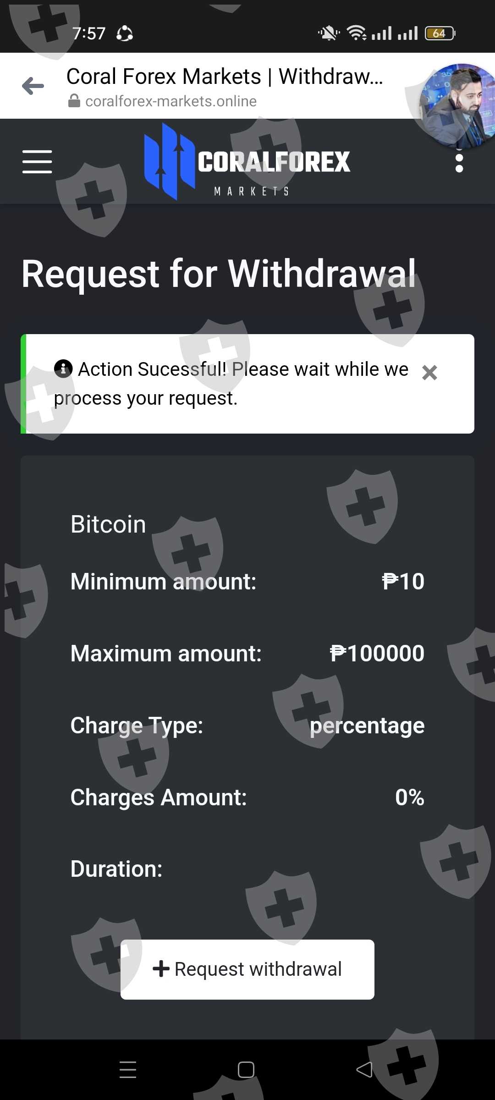Dismiss the Action Successful alert
Screen dimensions: 495x1100
[x=429, y=373]
